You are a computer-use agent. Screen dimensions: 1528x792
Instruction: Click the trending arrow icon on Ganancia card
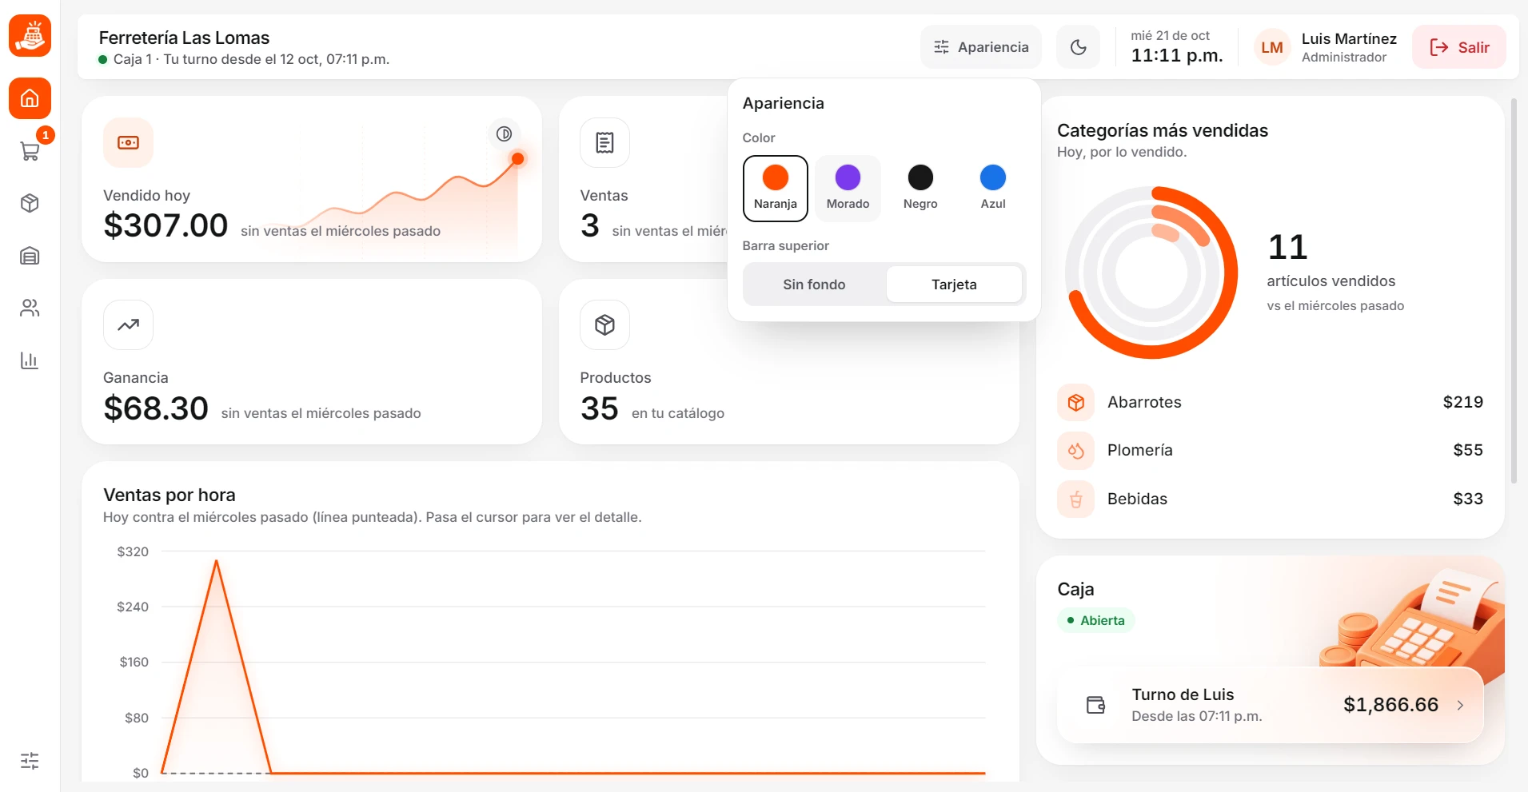tap(128, 324)
